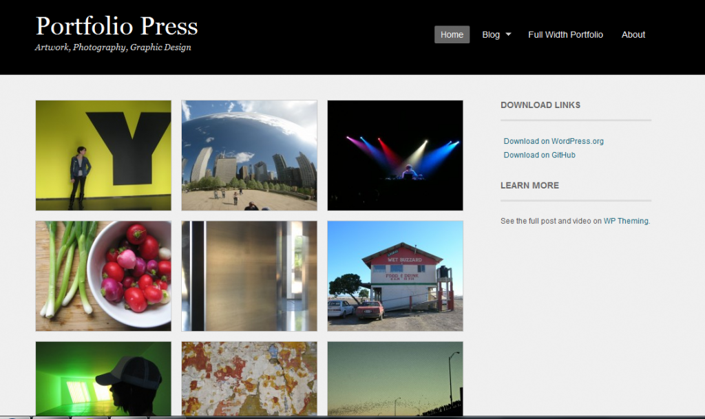Open the yellow Y wall thumbnail
Image resolution: width=705 pixels, height=419 pixels.
(103, 155)
